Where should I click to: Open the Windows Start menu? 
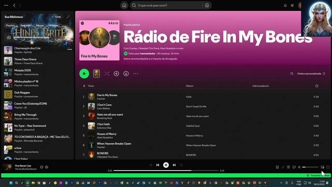[11, 183]
